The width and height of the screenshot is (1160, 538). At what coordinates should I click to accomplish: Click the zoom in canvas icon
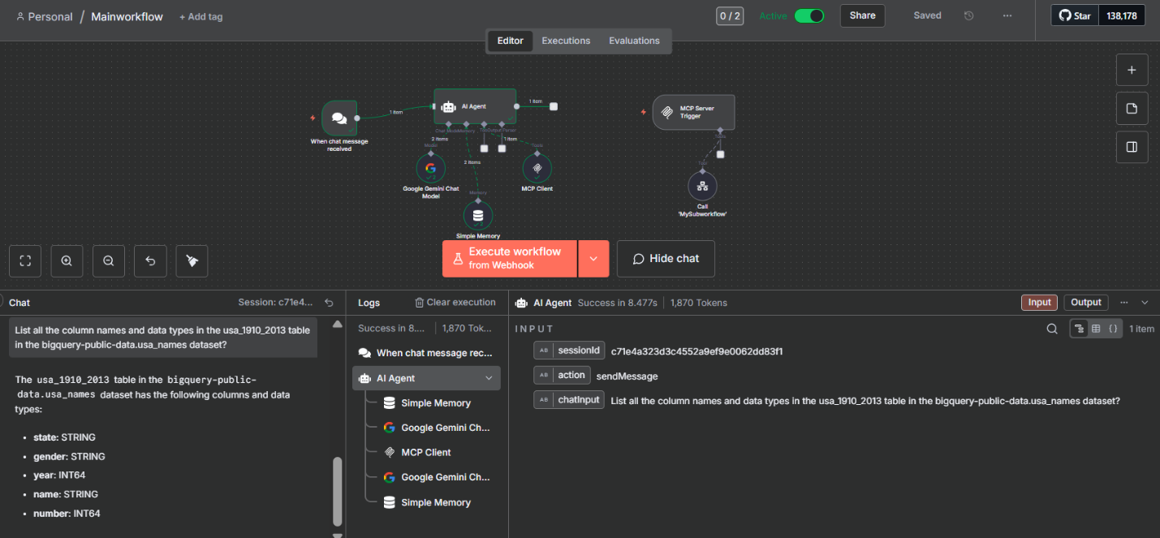pos(67,260)
